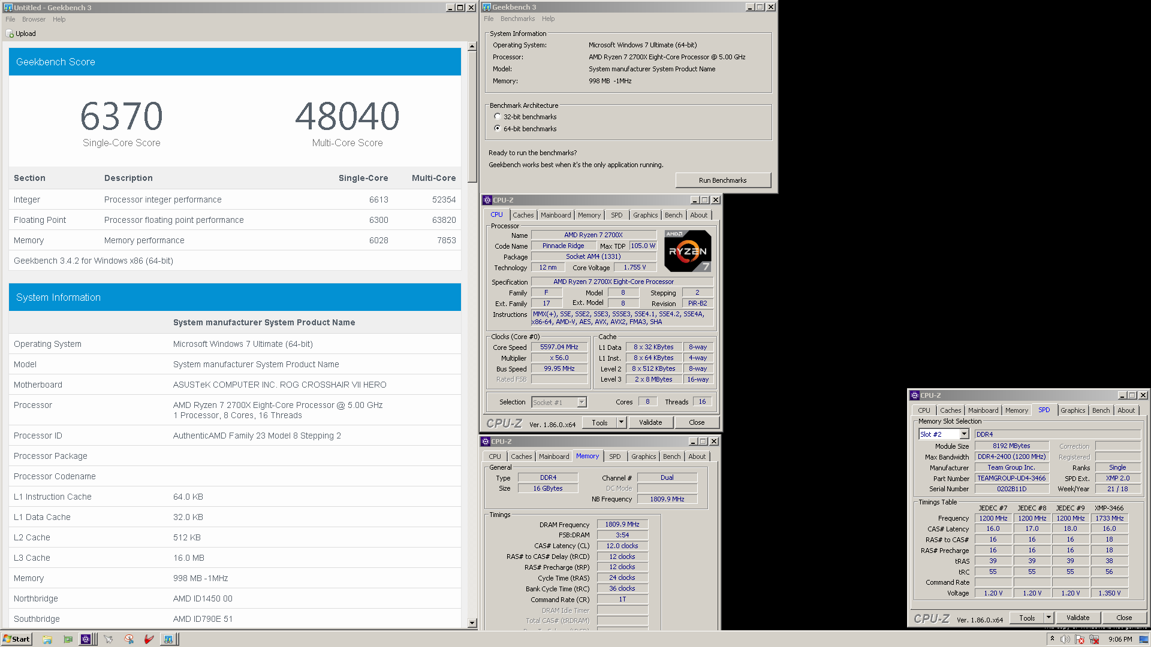Click the disconnected network tray icon

1094,639
